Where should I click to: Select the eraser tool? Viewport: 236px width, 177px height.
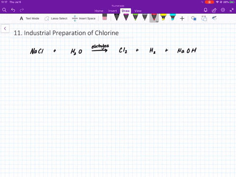coord(105,17)
